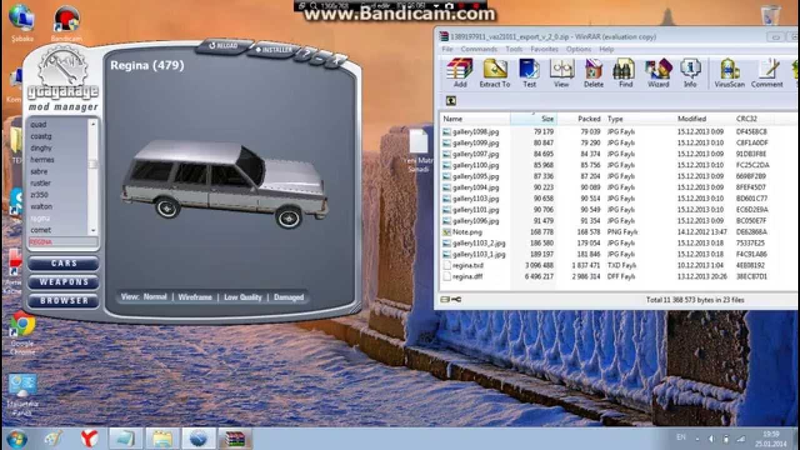Launch the WinRAR Wizard
The height and width of the screenshot is (450, 800).
[x=658, y=73]
